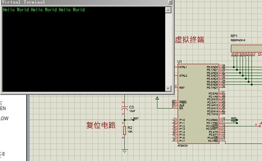Click the RESPACK-8 part label
Screen dimensions: 262x161
point(238,40)
